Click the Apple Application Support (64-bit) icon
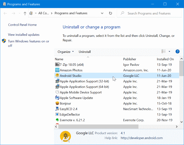Viewport: 184px width, 145px height. pos(57,87)
